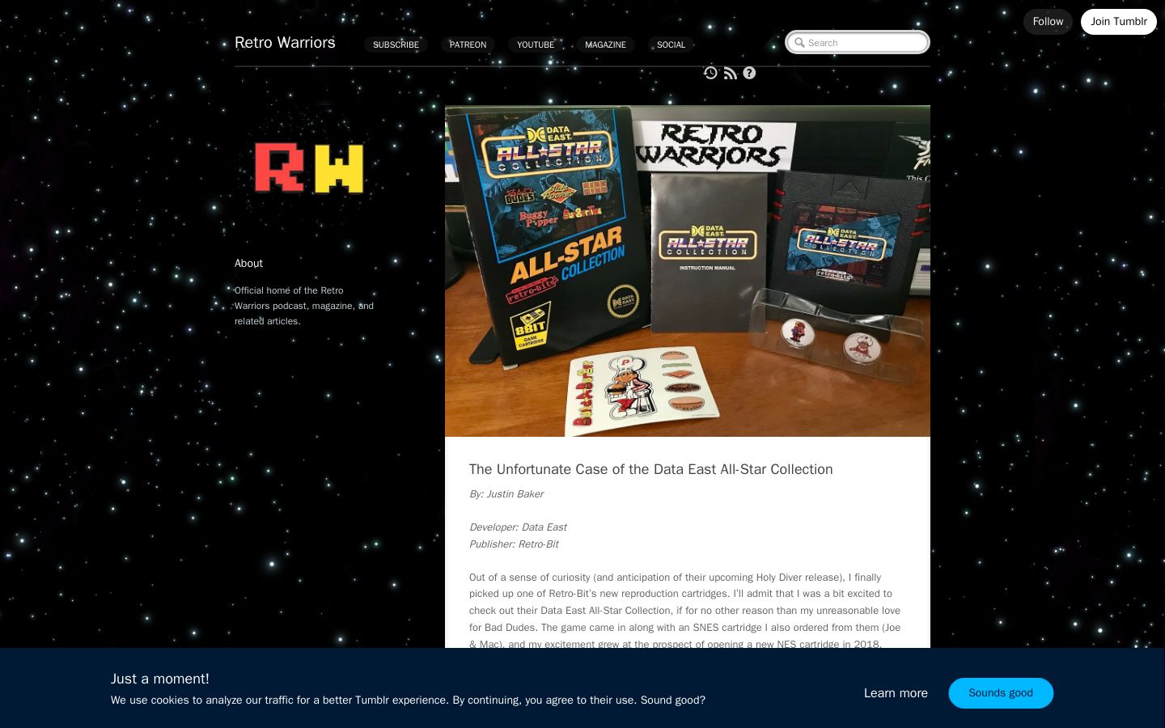This screenshot has height=728, width=1165.
Task: Select the paragraph starting 'Out of a sense'
Action: click(685, 611)
